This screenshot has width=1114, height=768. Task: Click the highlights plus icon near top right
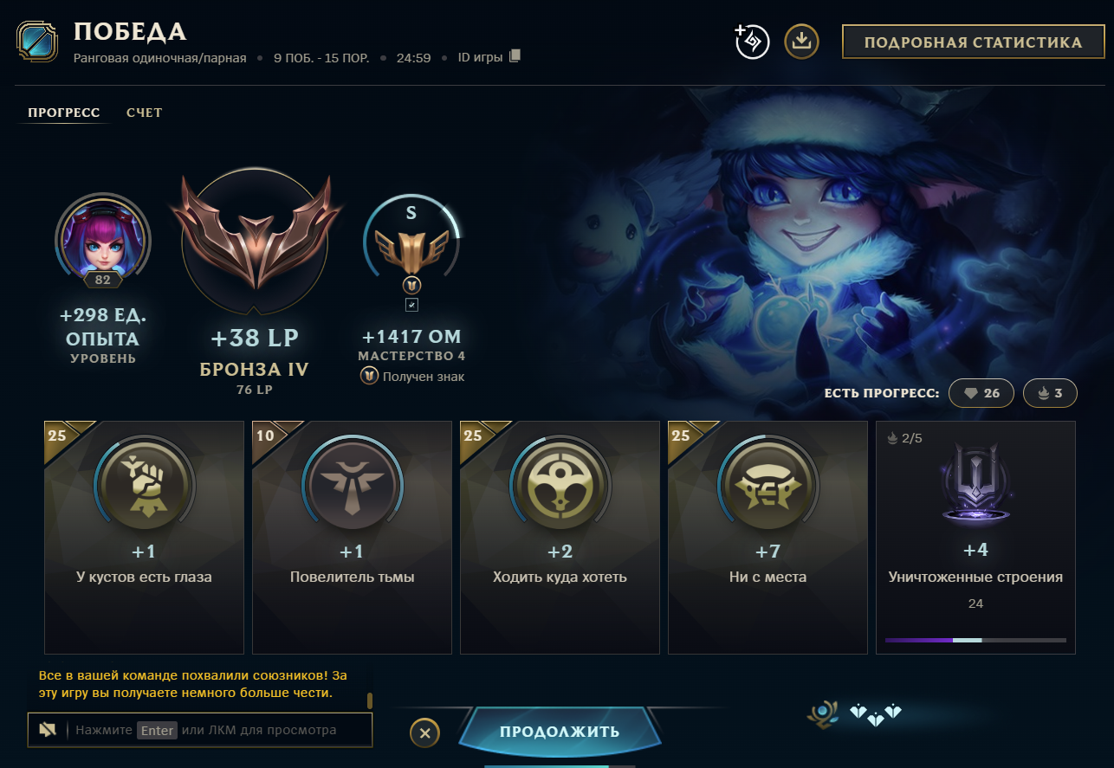[752, 42]
